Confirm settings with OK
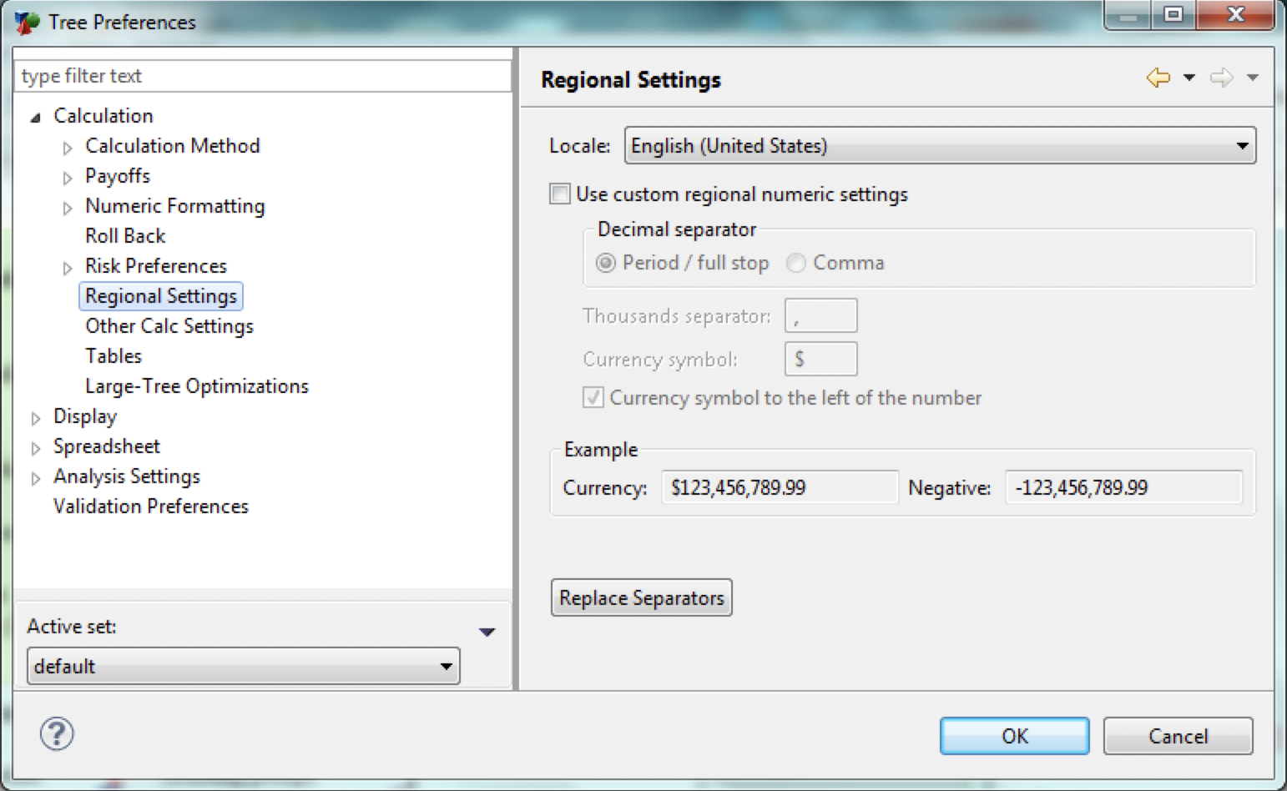Screen dimensions: 1287x791 coord(1014,735)
